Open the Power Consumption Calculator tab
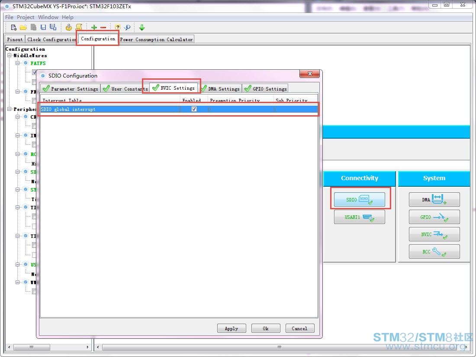 [x=156, y=39]
